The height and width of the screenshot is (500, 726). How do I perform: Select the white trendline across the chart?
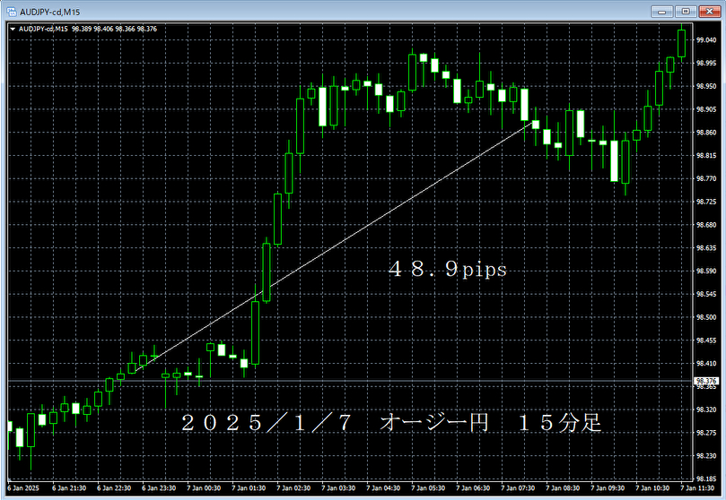tap(331, 246)
